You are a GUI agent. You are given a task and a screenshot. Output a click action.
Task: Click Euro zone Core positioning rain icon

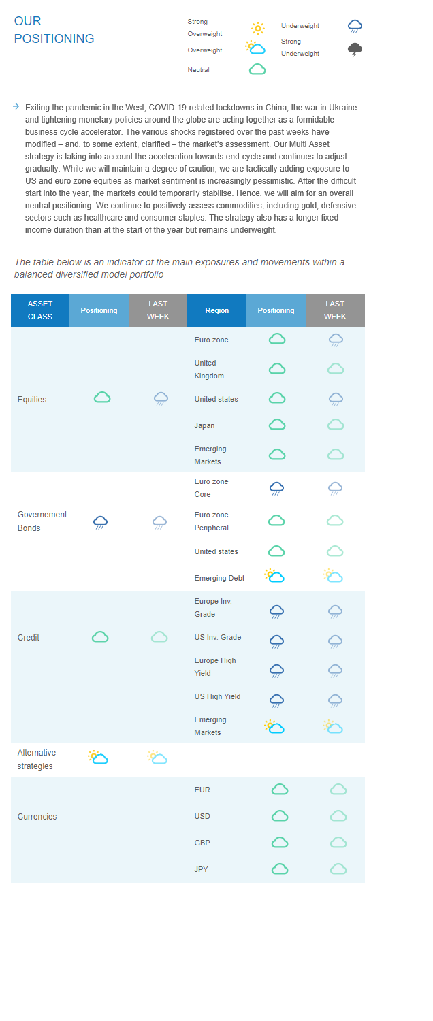coord(276,488)
